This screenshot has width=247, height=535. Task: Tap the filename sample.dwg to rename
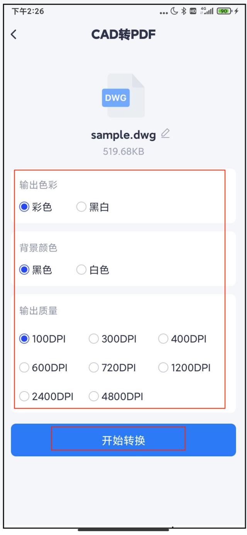123,135
